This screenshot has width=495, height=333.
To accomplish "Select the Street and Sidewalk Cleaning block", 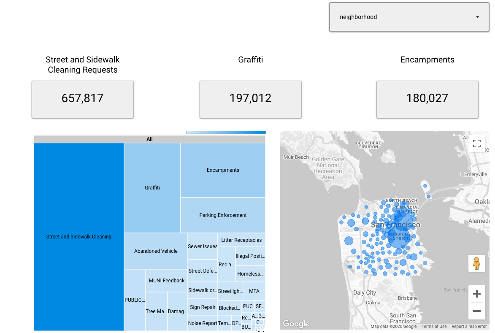I will coord(78,236).
